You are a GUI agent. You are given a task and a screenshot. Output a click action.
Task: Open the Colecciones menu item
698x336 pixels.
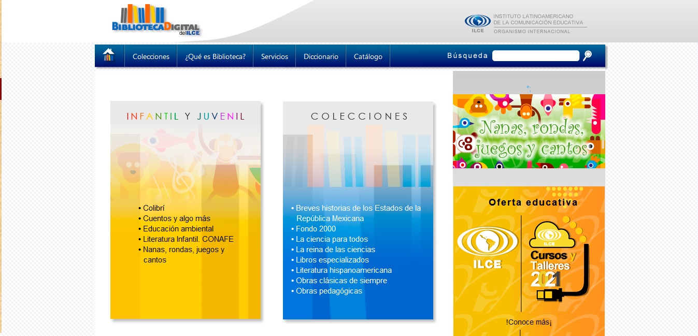[150, 56]
